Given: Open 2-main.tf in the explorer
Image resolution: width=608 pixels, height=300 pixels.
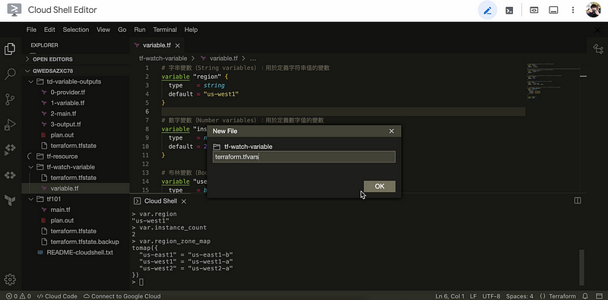Looking at the screenshot, I should tap(75, 114).
